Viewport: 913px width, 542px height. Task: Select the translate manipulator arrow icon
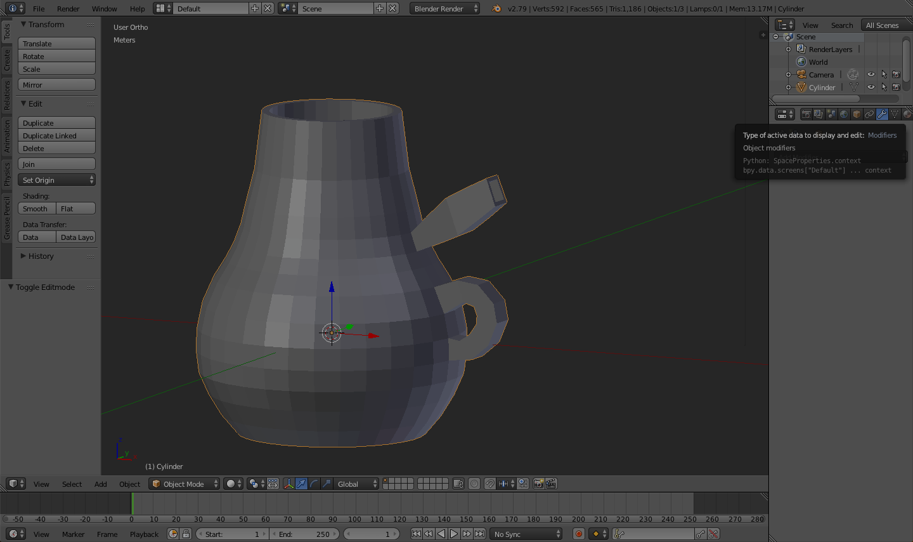pyautogui.click(x=302, y=484)
